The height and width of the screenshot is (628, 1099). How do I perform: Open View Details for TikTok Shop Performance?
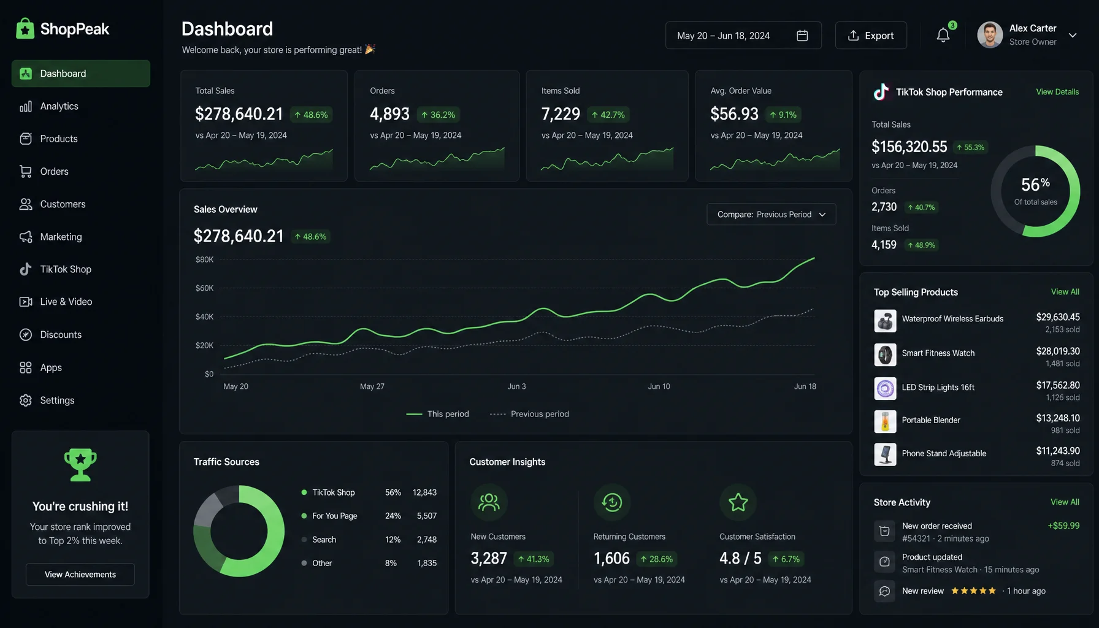pos(1057,92)
